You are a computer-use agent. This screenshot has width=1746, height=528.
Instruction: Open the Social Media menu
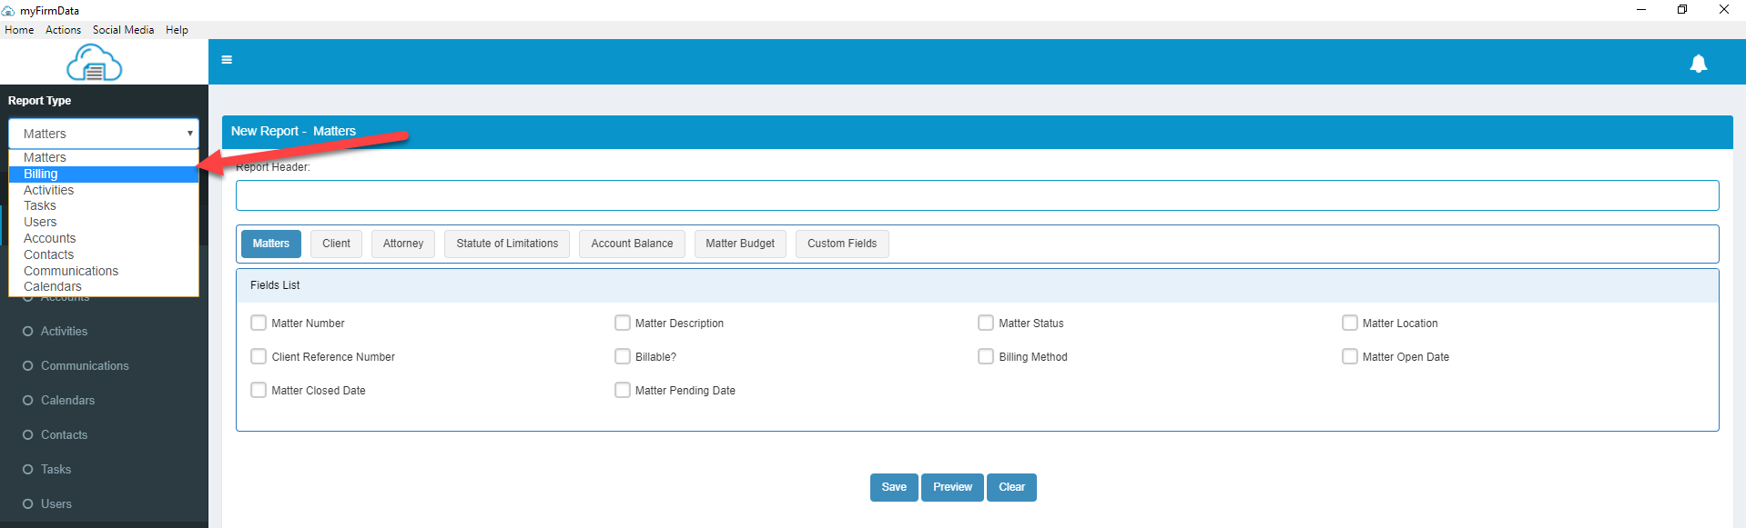click(123, 30)
